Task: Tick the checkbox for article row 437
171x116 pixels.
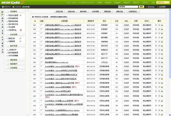Action: 41,25
